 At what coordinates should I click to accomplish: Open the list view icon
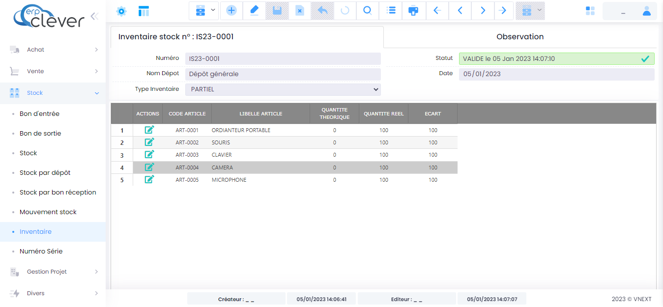[x=391, y=10]
